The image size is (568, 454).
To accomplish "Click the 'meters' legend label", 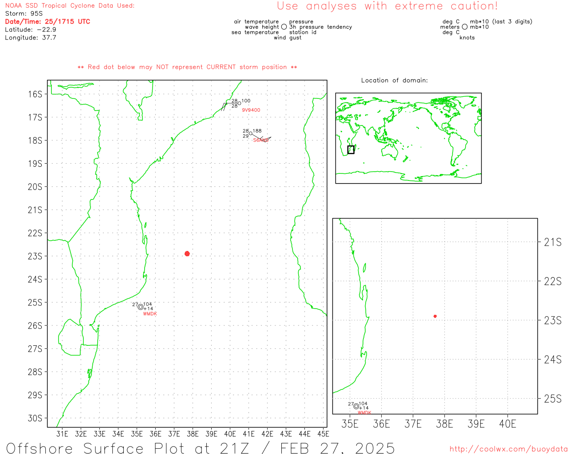I will 450,27.
